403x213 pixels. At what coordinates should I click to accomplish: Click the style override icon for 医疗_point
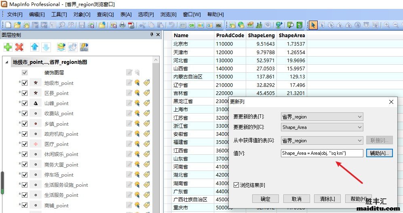tap(137, 144)
